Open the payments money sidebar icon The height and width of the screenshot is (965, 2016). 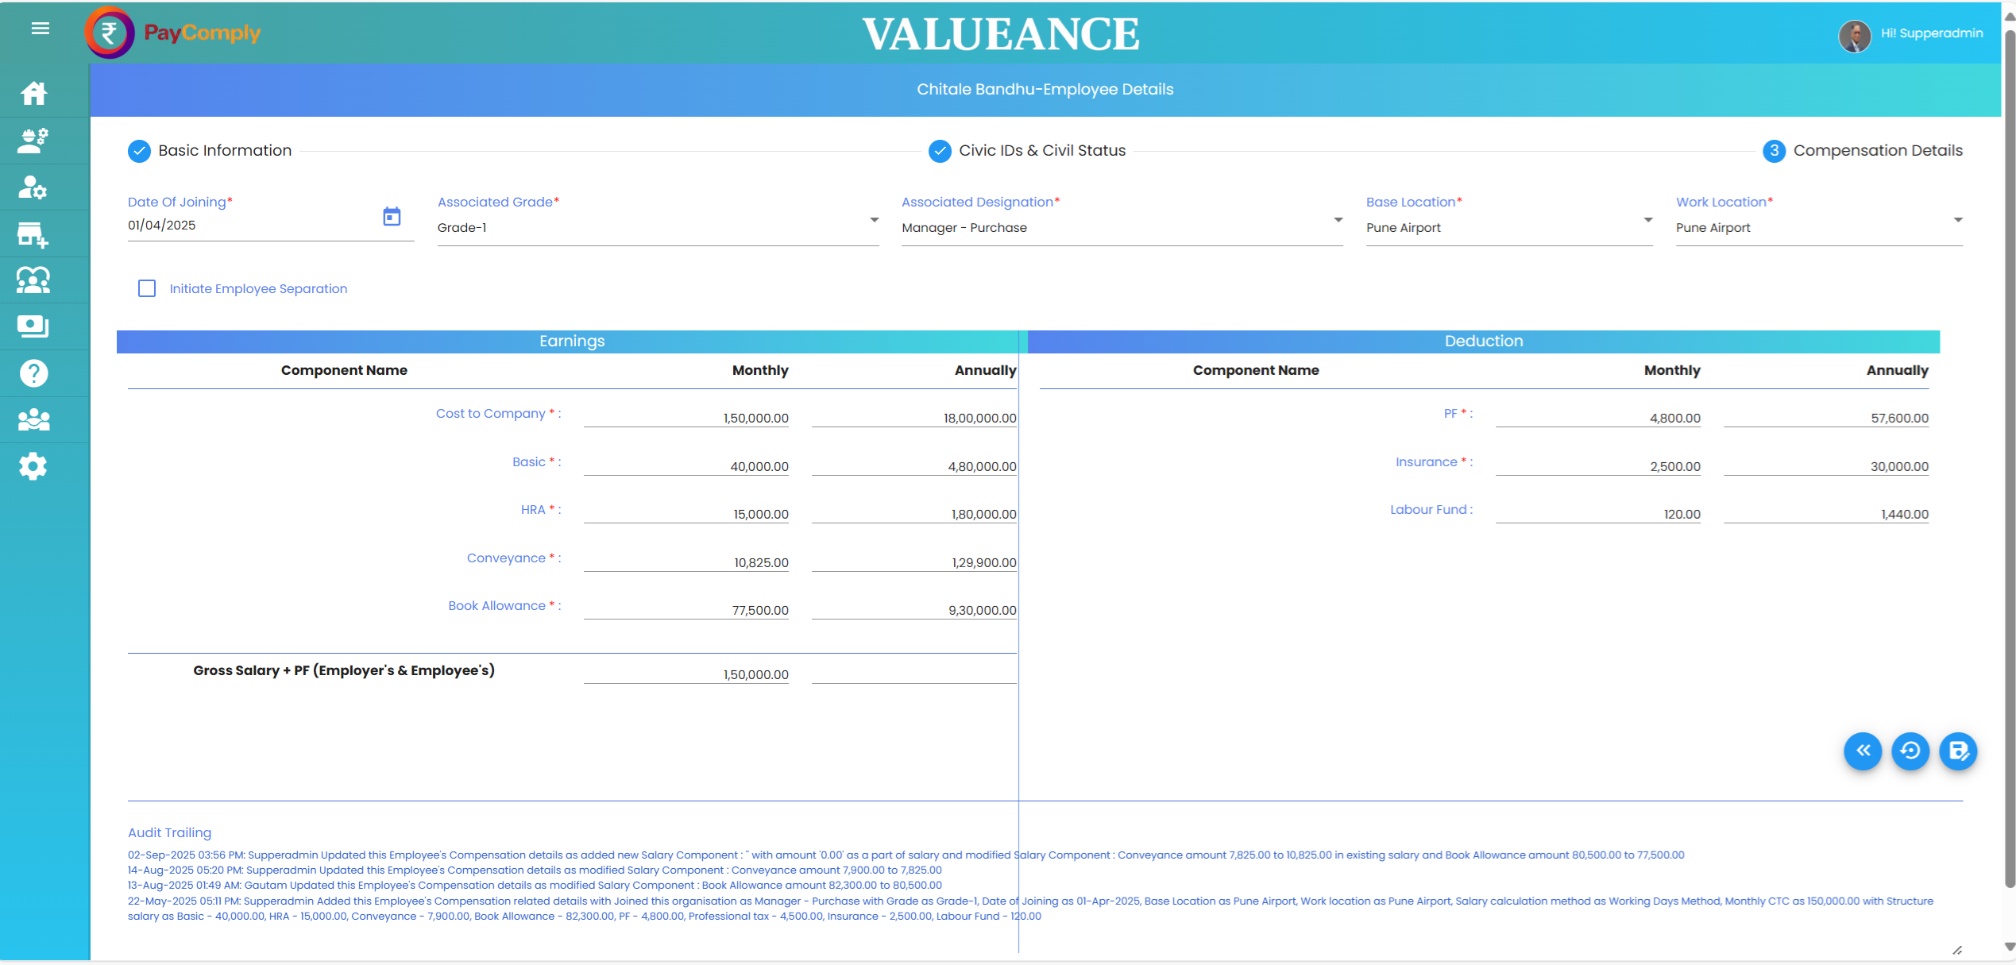coord(33,326)
